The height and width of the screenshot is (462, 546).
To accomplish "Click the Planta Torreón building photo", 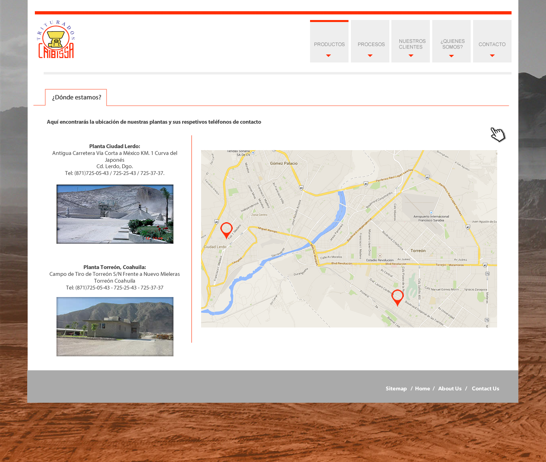I will point(115,327).
